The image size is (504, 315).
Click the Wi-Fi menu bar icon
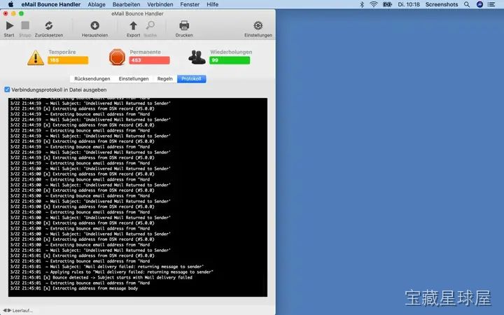374,4
